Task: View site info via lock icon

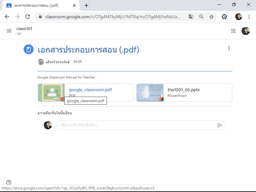Action: tap(40, 17)
